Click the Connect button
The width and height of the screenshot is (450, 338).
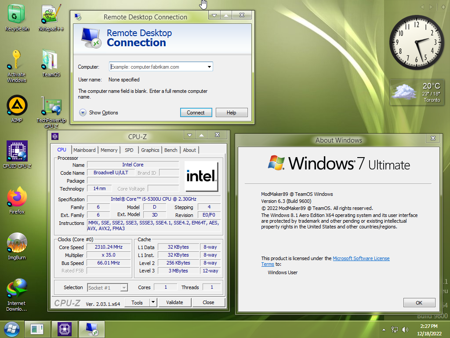click(196, 113)
